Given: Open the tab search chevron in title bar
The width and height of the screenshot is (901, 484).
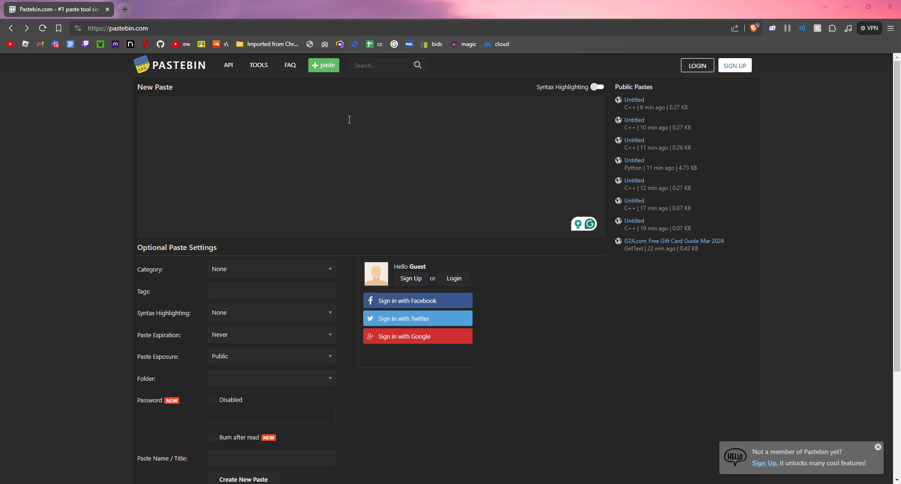Looking at the screenshot, I should coord(825,7).
